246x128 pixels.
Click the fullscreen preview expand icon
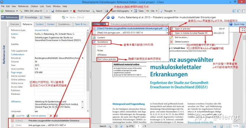pos(243,30)
